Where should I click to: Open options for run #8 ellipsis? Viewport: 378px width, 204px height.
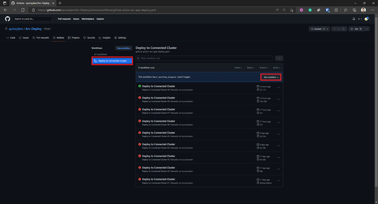(278, 99)
